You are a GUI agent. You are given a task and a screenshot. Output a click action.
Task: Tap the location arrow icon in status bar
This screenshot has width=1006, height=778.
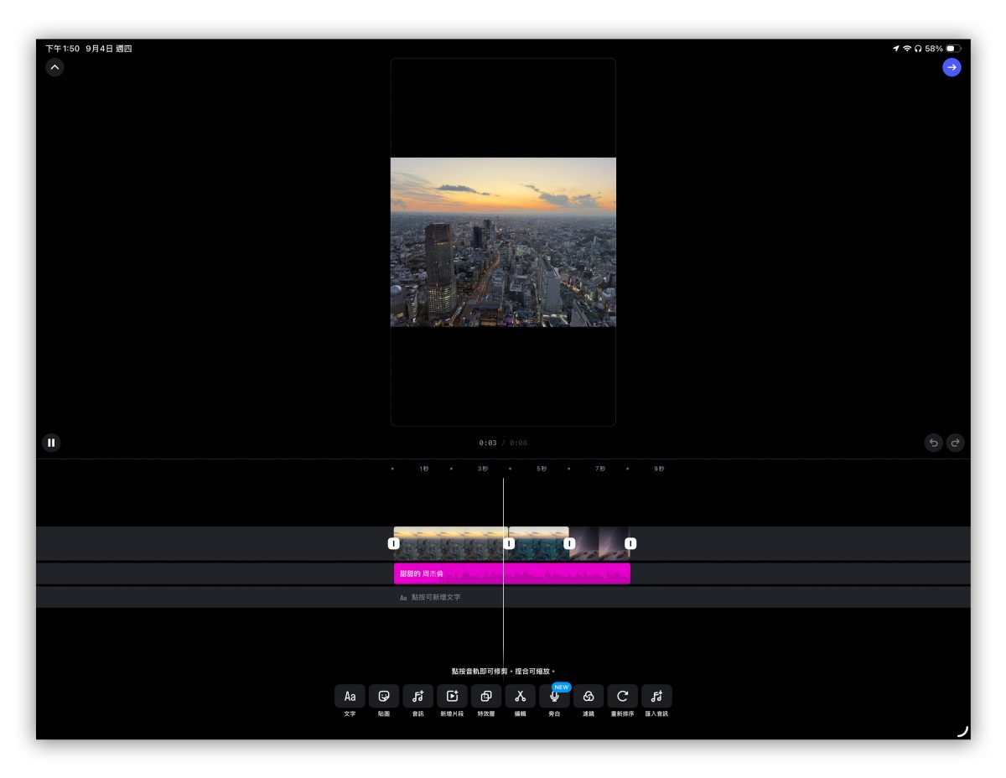tap(896, 49)
